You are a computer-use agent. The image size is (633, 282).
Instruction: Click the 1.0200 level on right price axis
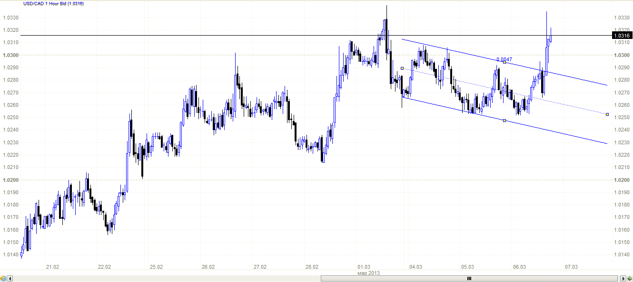pyautogui.click(x=622, y=180)
